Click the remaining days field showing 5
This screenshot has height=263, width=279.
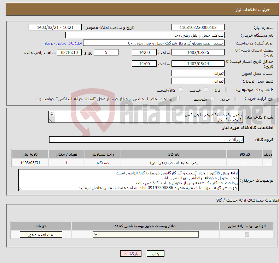[106, 52]
